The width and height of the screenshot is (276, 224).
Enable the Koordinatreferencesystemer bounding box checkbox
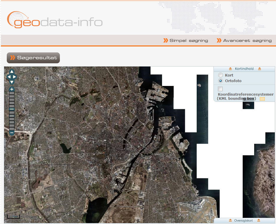(x=220, y=89)
